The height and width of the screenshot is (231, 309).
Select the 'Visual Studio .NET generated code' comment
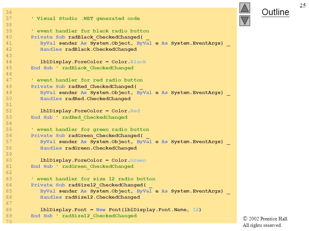coord(86,19)
